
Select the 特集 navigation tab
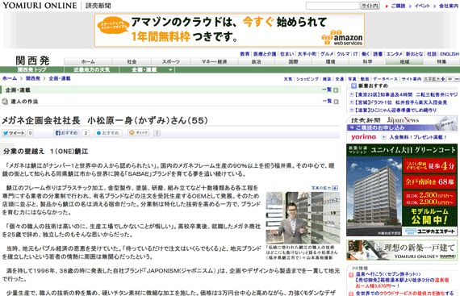(441, 61)
